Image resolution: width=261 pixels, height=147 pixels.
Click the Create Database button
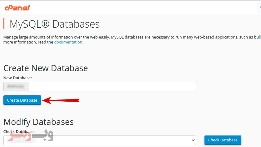coord(22,100)
